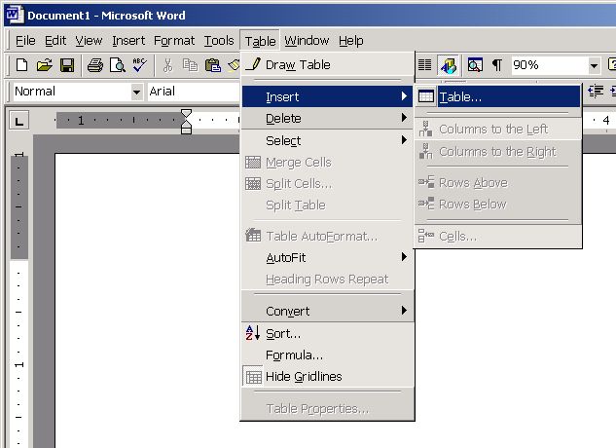
Task: Click the New Blank Document icon
Action: pos(21,65)
